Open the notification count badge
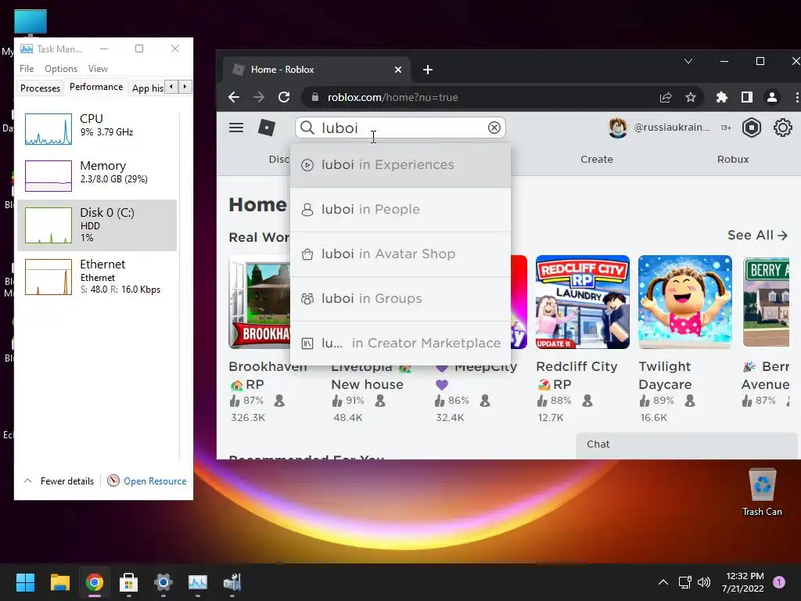The image size is (801, 601). pos(779,582)
